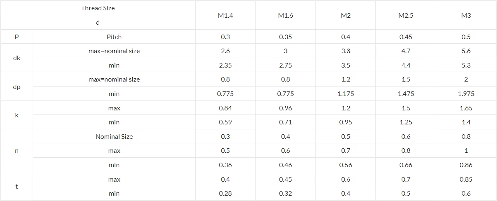Image resolution: width=497 pixels, height=201 pixels.
Task: Click the M2 column header cell
Action: (346, 16)
